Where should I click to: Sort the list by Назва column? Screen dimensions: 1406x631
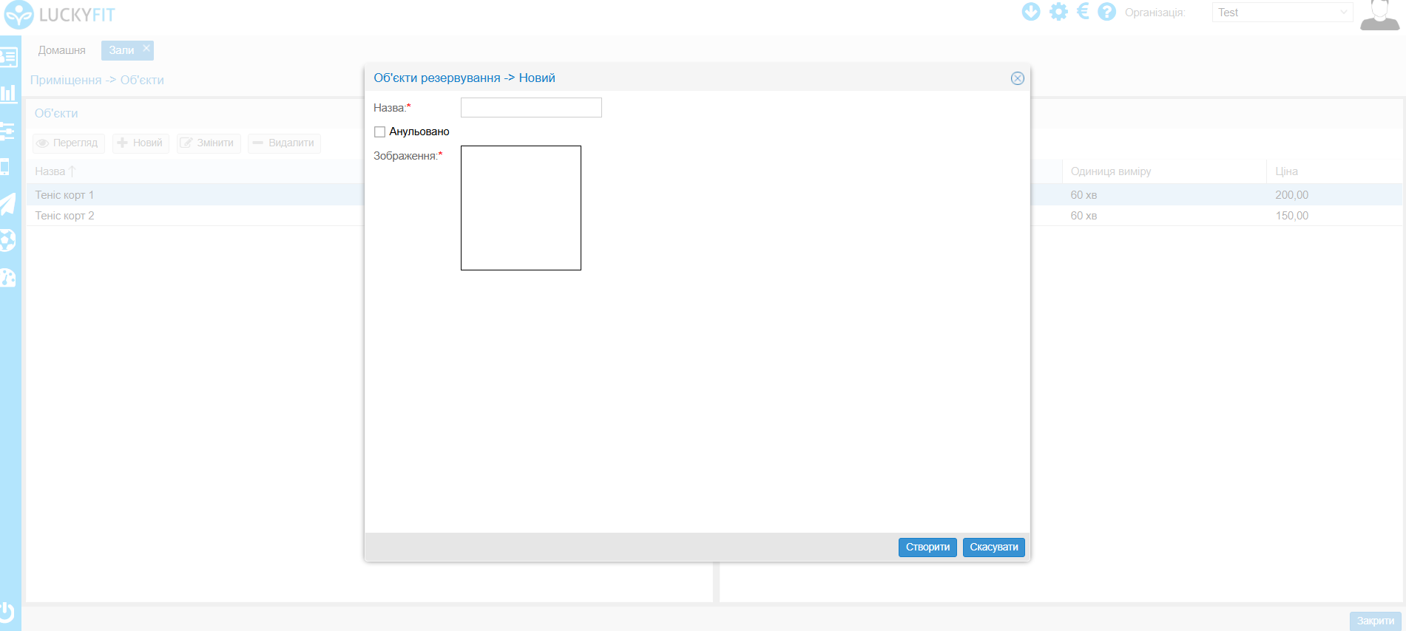tap(50, 171)
